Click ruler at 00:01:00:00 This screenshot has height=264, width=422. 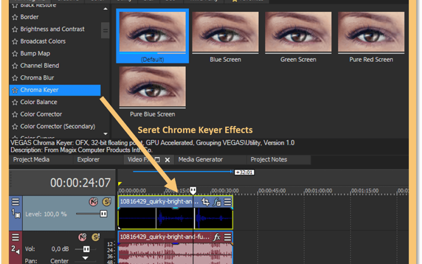tap(319, 191)
